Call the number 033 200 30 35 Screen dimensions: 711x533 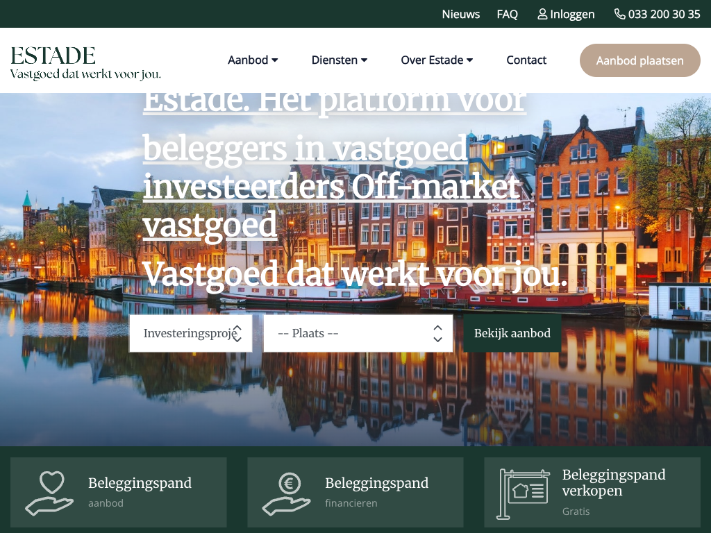(x=664, y=14)
